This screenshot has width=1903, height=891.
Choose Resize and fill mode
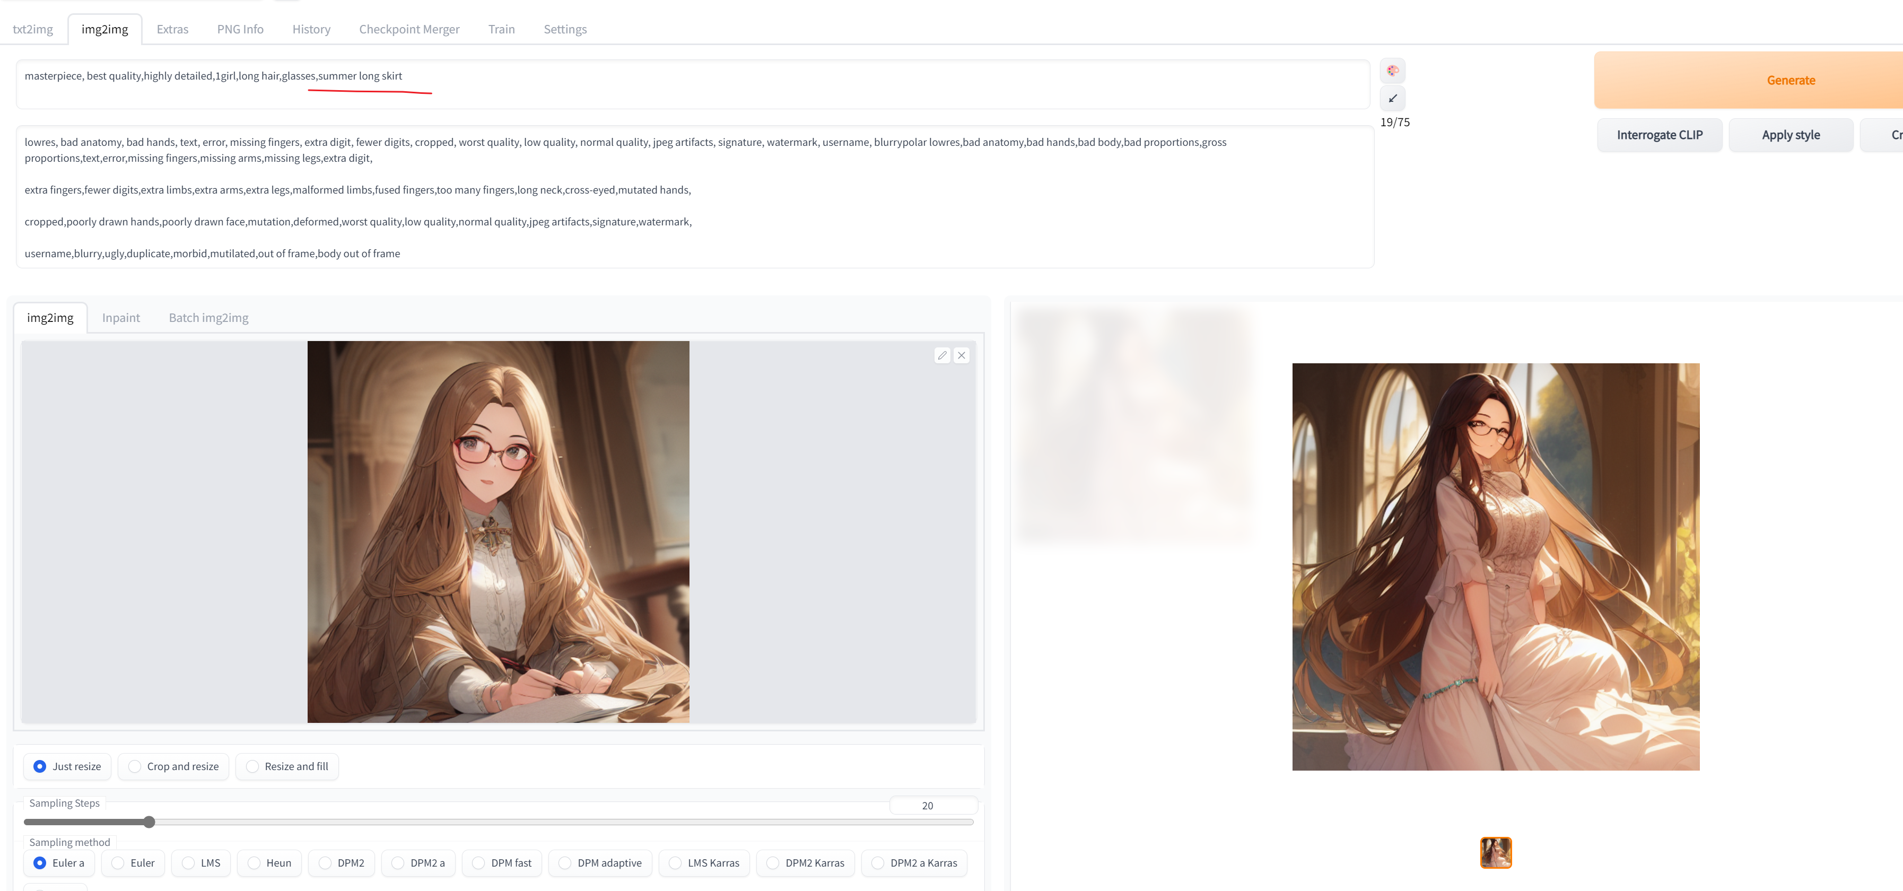coord(286,766)
